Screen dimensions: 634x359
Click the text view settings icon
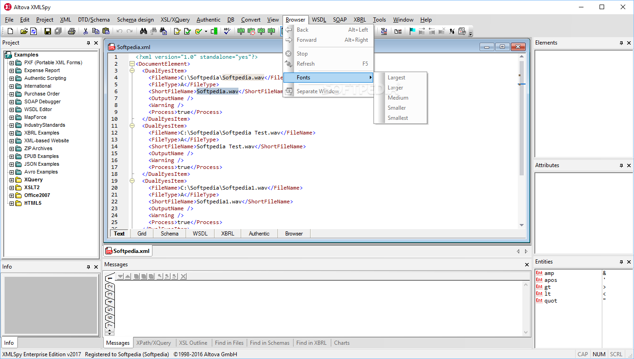(462, 31)
